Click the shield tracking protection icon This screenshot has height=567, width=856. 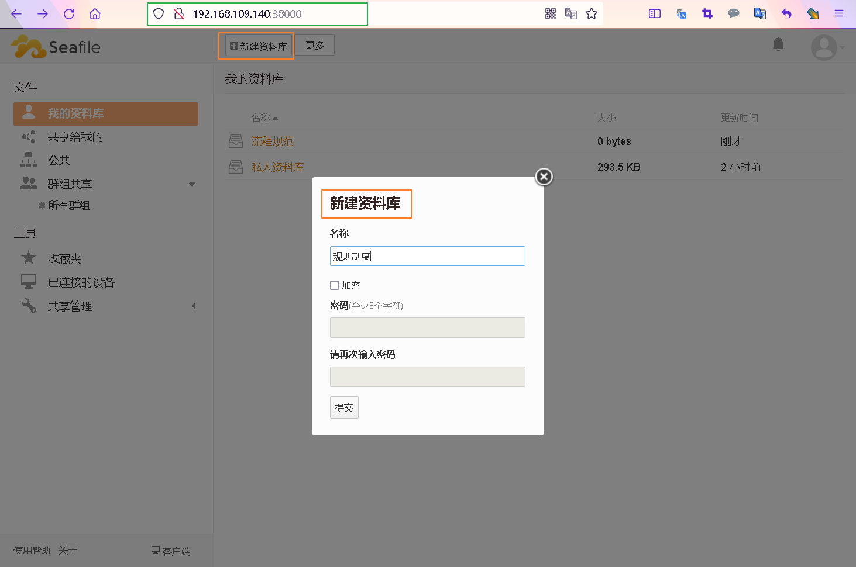159,13
